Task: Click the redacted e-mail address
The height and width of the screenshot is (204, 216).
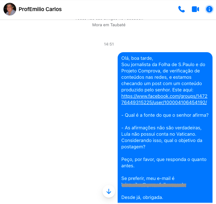Action: tap(154, 185)
